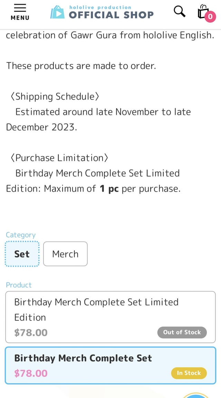This screenshot has width=221, height=398.
Task: Click the gray Out of Stock badge
Action: click(x=182, y=332)
